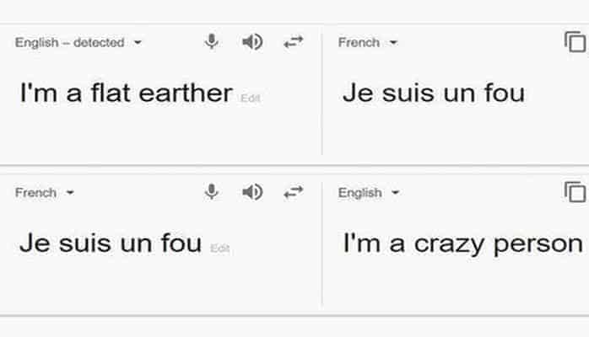This screenshot has width=589, height=337.
Task: Open the bottom English target language dropdown
Action: (396, 193)
